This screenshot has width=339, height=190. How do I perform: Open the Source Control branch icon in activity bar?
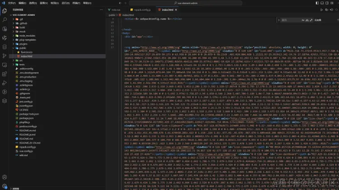pos(5,56)
